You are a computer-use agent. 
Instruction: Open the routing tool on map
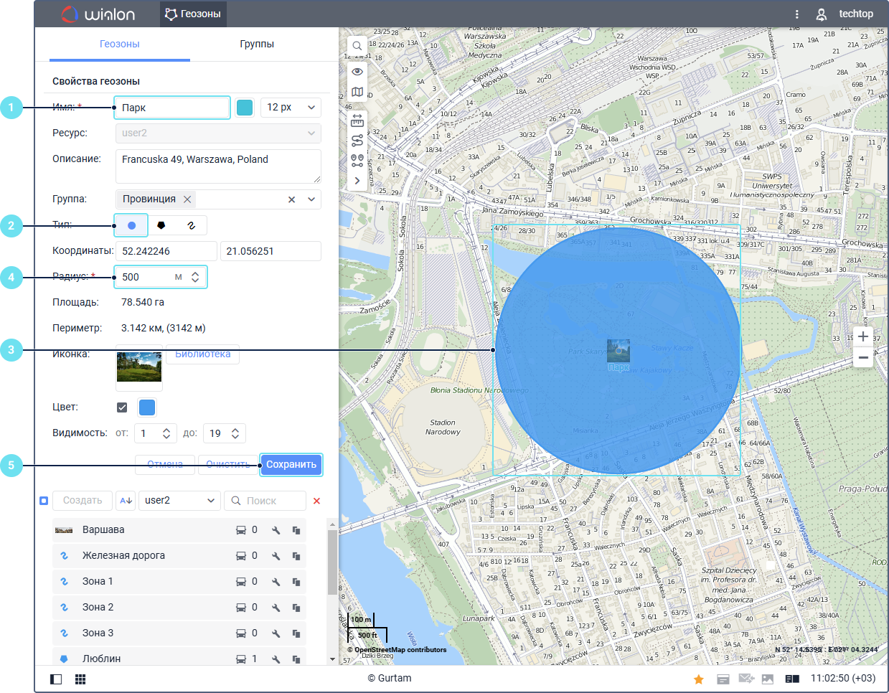click(357, 141)
